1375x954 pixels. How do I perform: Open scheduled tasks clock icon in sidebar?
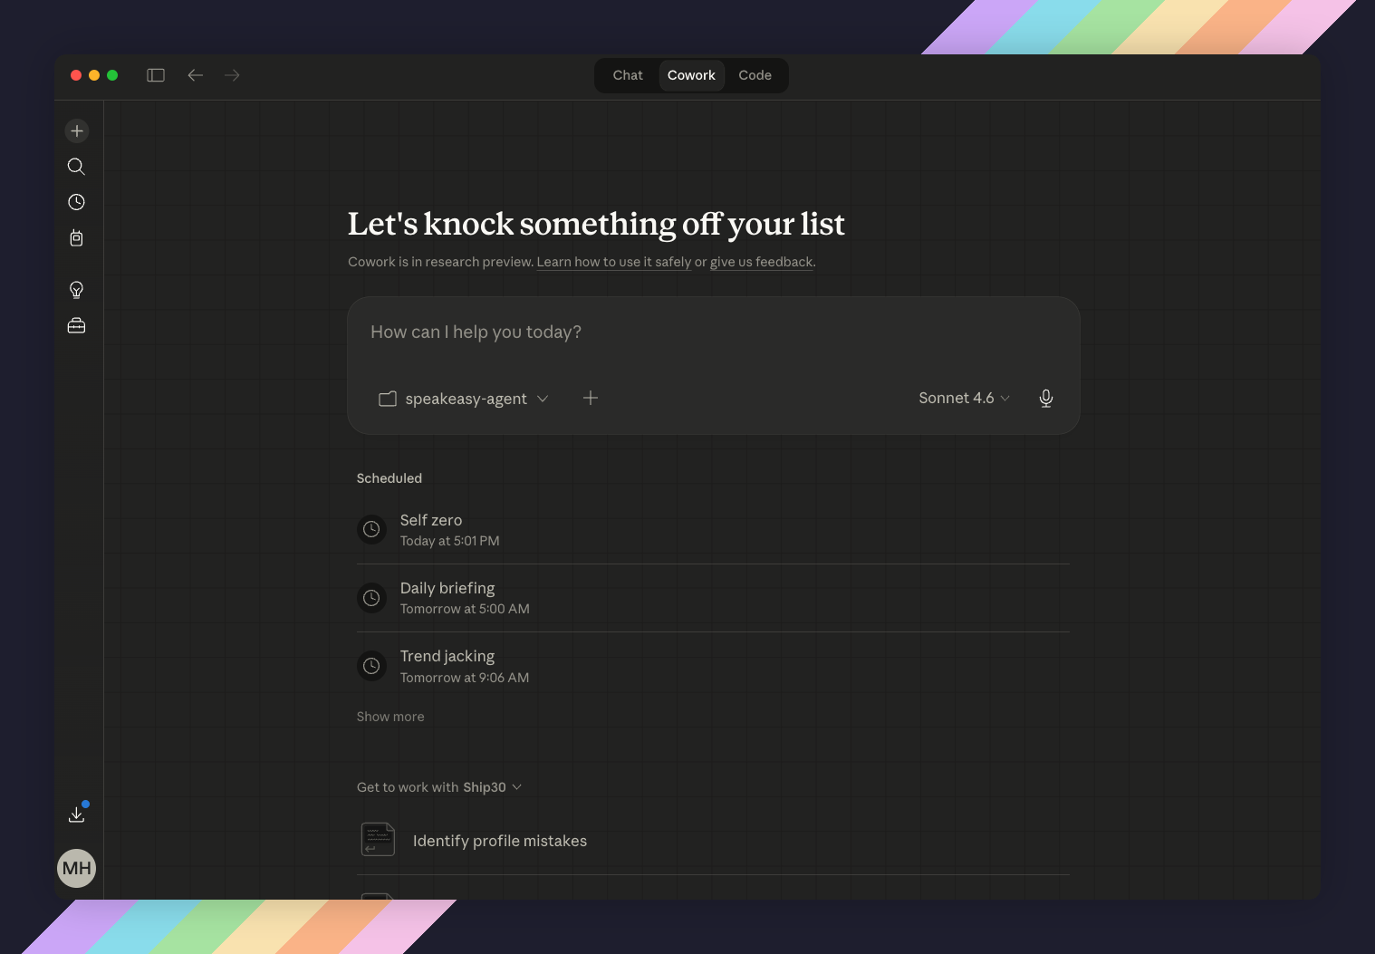pos(77,202)
